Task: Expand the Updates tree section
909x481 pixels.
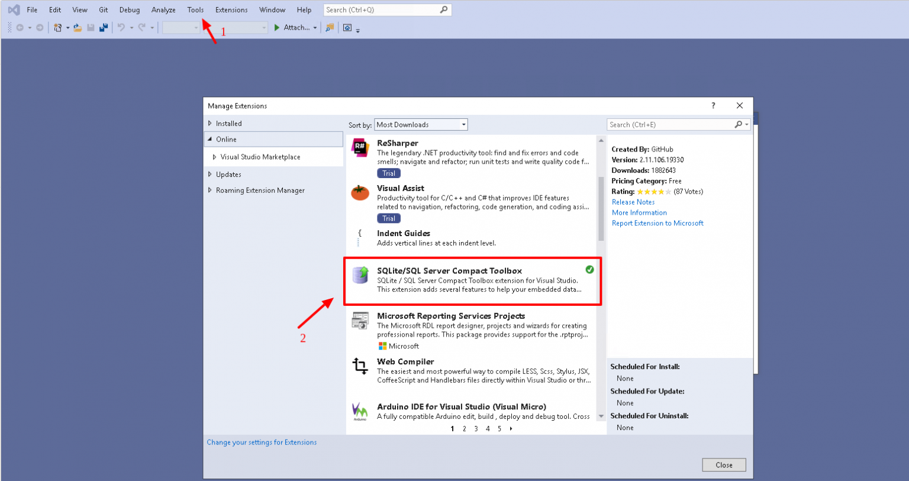Action: point(226,174)
